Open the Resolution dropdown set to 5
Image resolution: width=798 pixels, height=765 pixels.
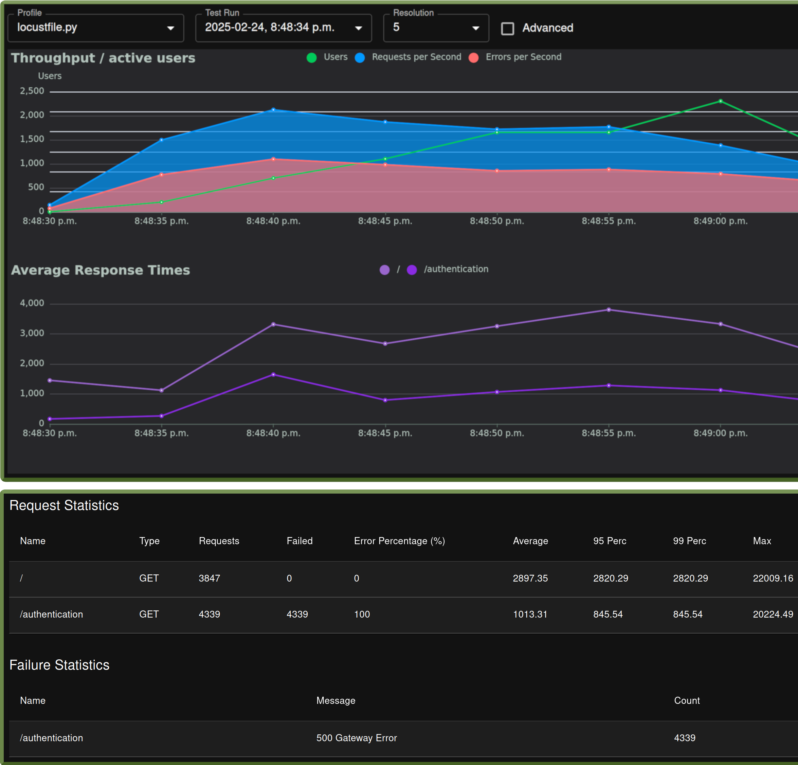[436, 28]
